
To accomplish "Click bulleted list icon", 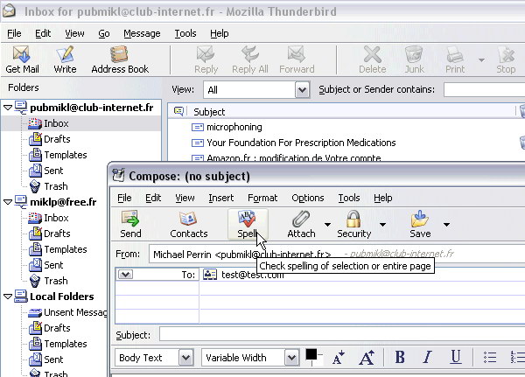I will click(490, 357).
